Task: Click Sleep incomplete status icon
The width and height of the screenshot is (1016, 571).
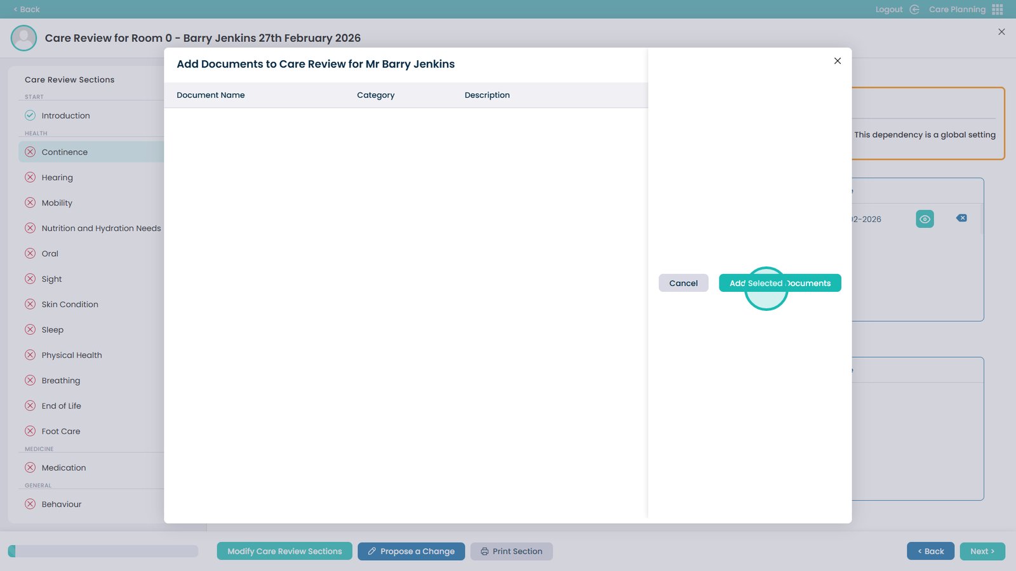Action: (30, 330)
